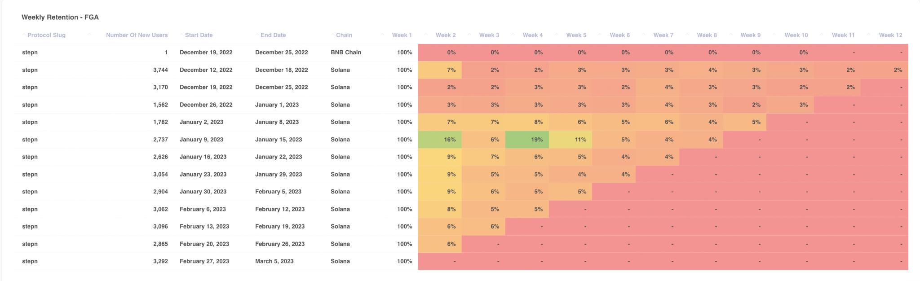Click the Week 7 column header
This screenshot has height=281, width=920.
(663, 35)
